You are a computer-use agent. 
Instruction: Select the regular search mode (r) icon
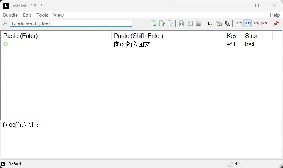(x=239, y=23)
